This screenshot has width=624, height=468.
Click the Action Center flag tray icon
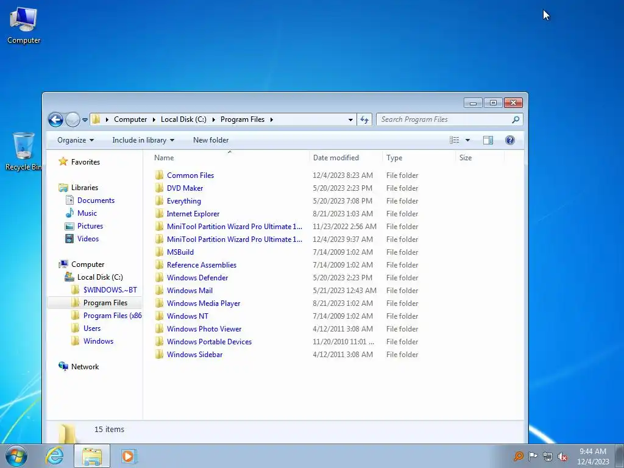(x=533, y=456)
